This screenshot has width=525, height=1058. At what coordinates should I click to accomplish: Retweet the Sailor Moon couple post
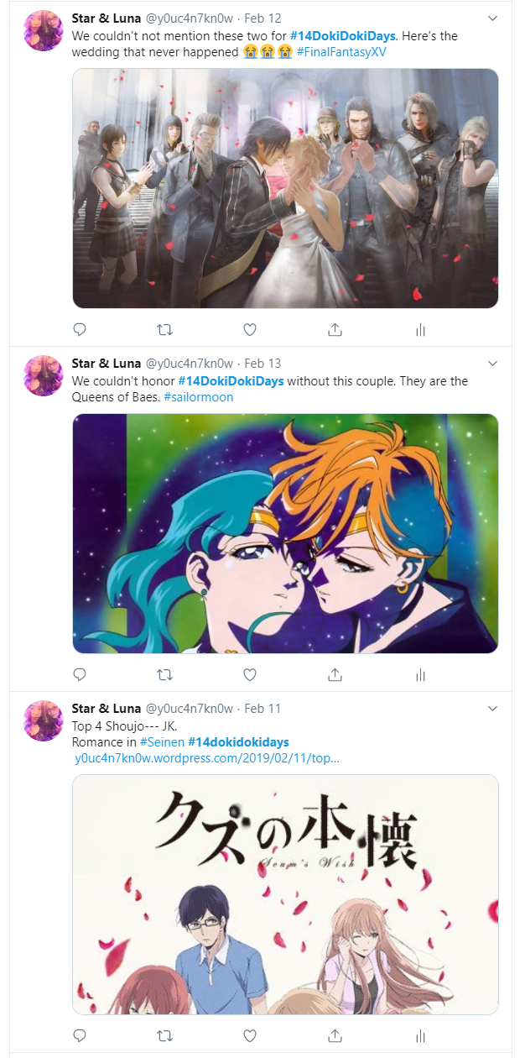pyautogui.click(x=164, y=674)
